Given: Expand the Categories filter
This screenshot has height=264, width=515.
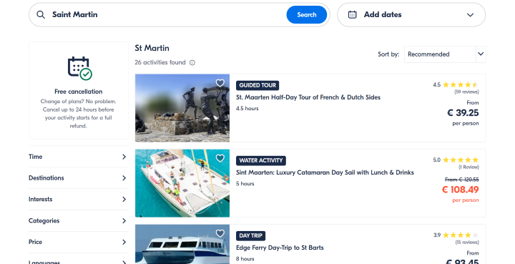Looking at the screenshot, I should [78, 220].
